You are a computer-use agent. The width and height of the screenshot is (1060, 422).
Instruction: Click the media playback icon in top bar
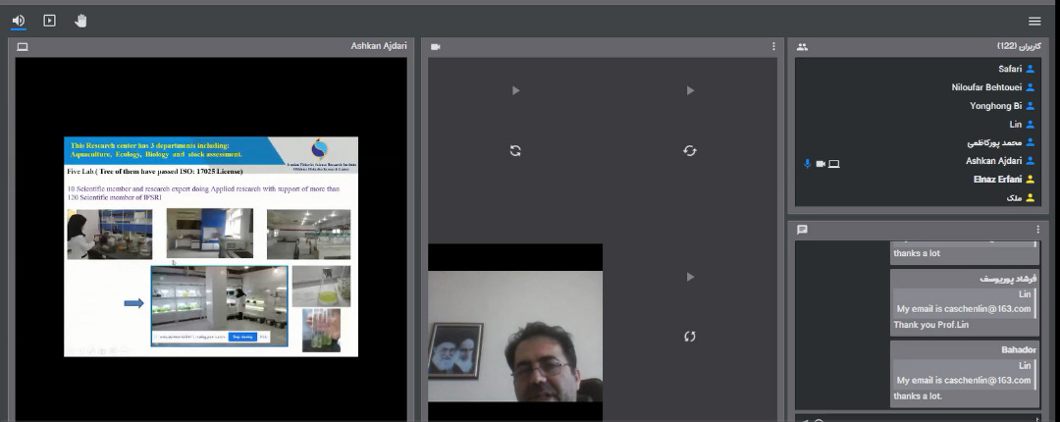point(49,21)
